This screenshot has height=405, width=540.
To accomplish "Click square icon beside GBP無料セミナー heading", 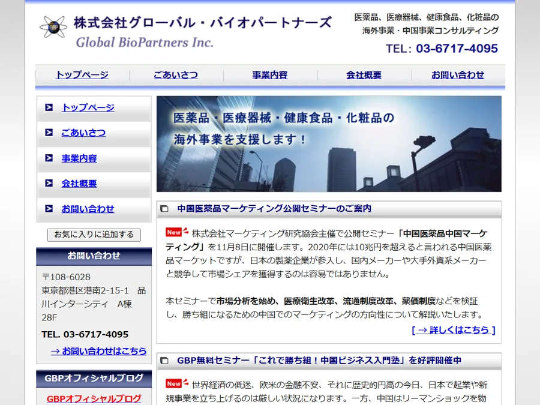I will click(x=164, y=361).
